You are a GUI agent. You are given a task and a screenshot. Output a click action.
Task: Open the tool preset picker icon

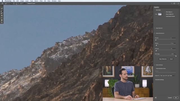[6, 4]
